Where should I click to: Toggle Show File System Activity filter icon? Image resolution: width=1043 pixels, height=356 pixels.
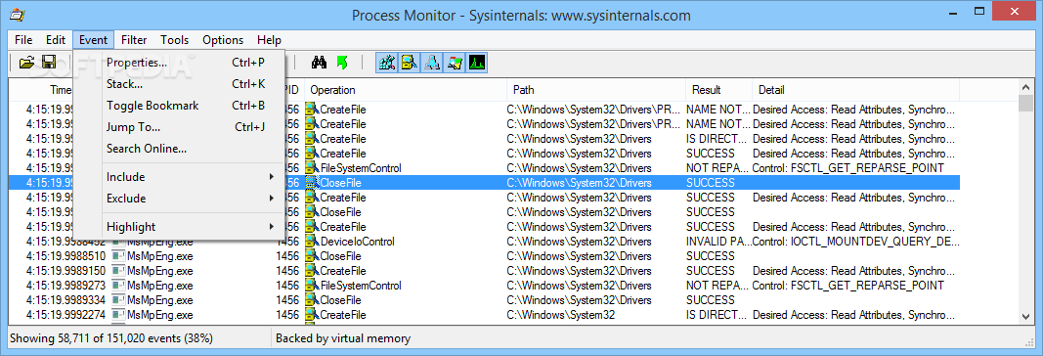tap(410, 63)
